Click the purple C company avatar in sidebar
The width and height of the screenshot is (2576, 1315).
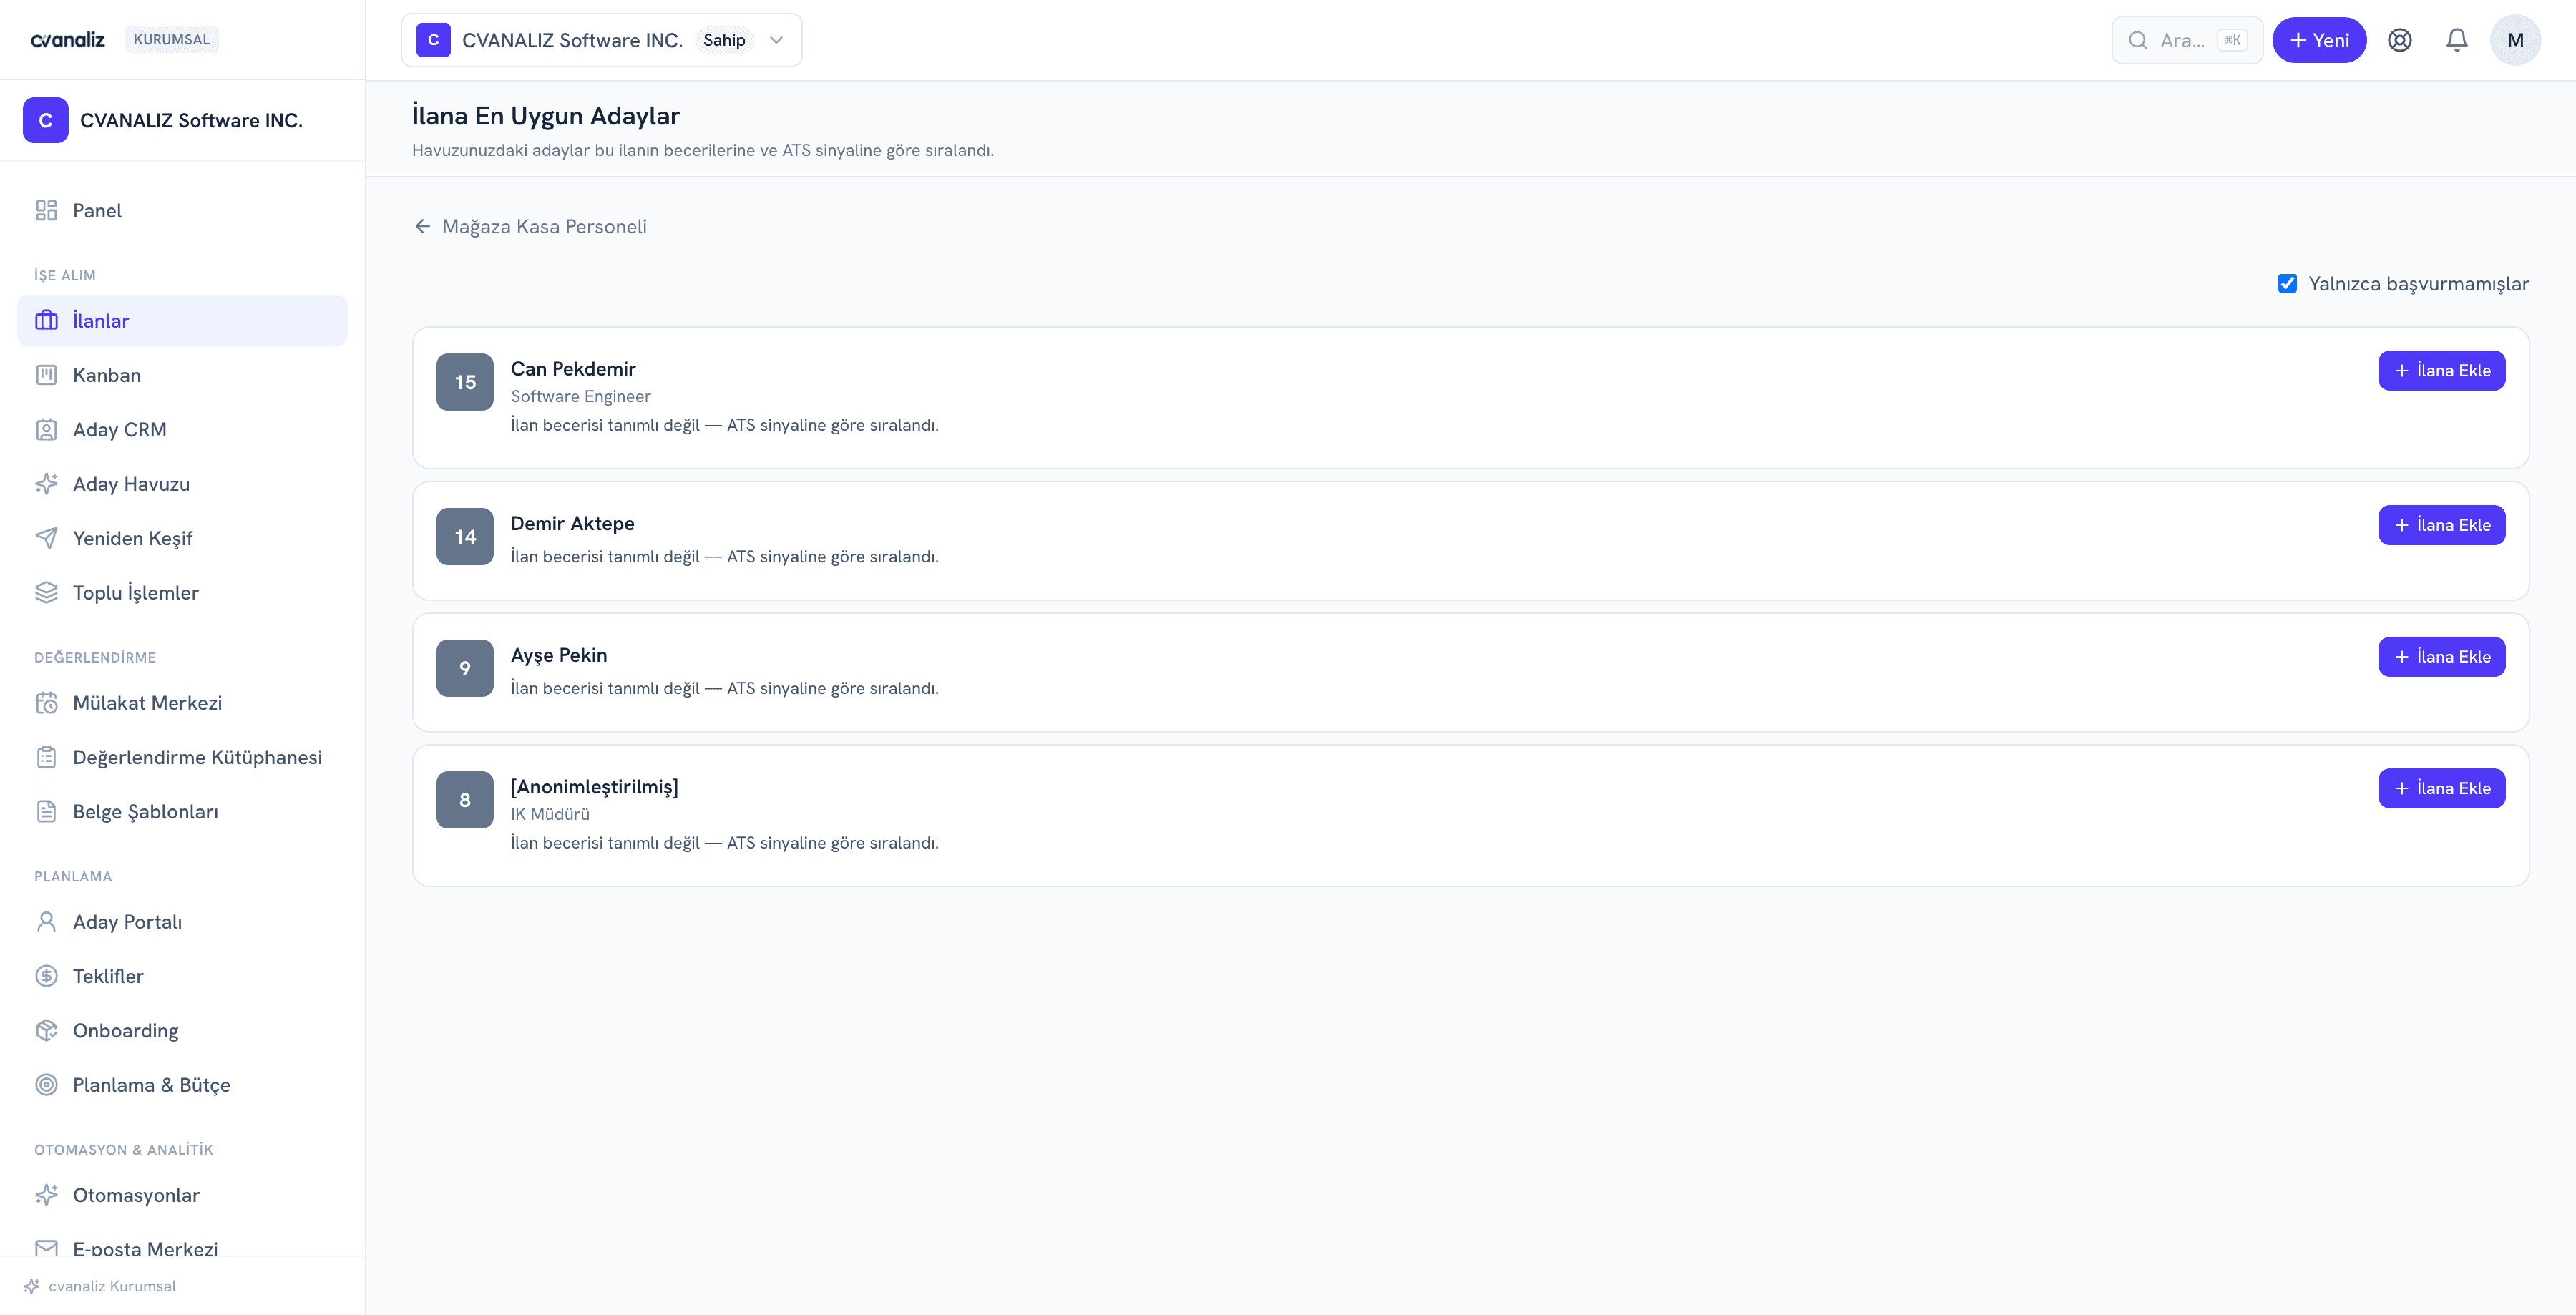tap(45, 120)
